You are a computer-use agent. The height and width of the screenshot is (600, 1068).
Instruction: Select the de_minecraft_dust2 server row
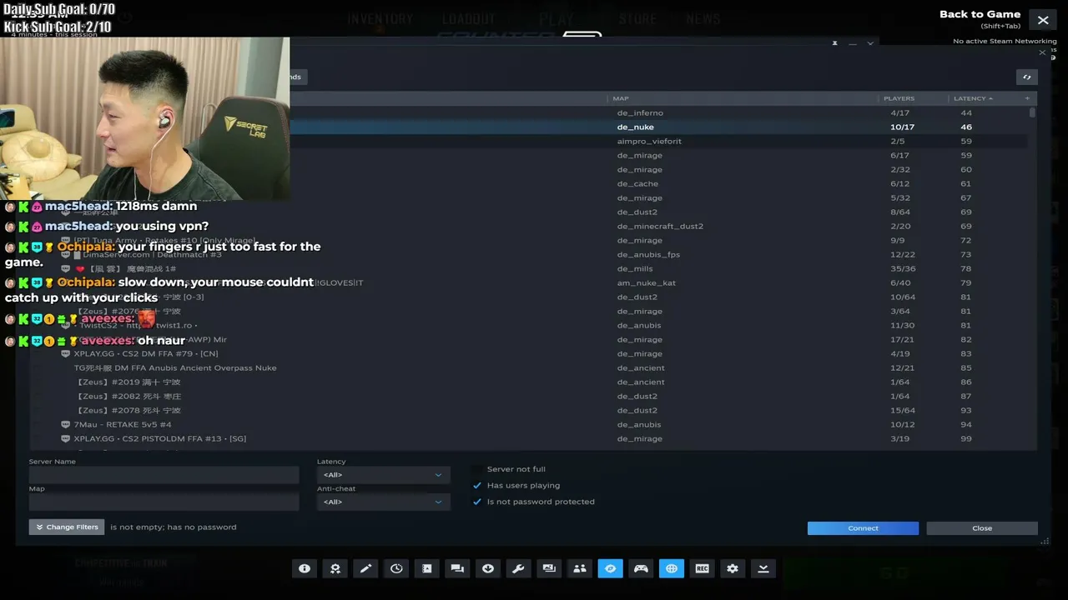(x=530, y=226)
